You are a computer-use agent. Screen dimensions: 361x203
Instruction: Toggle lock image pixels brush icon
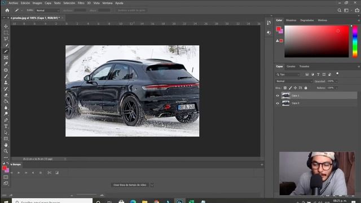click(x=290, y=88)
